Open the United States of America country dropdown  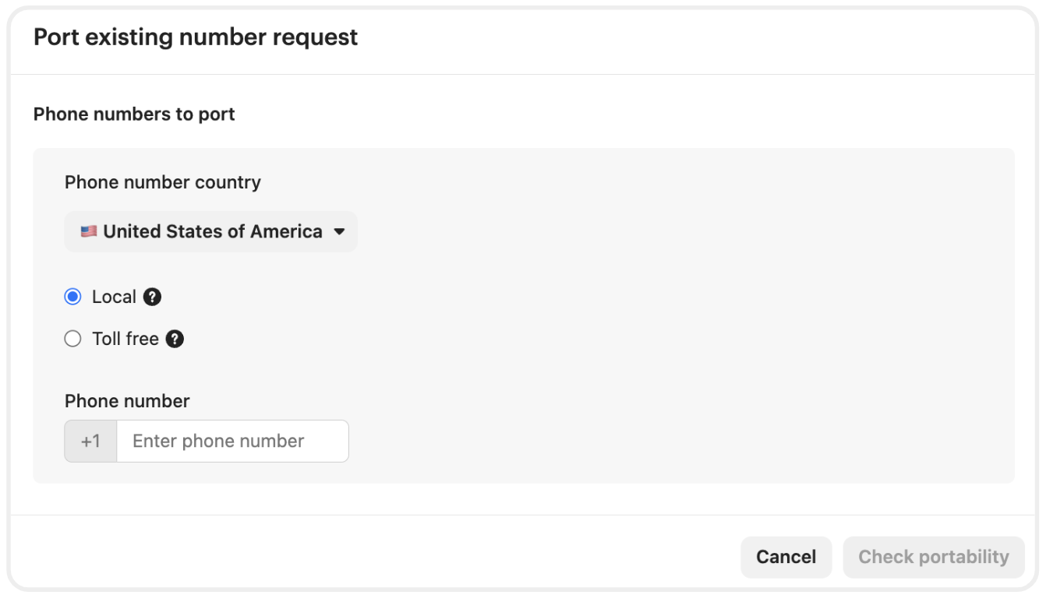click(x=210, y=231)
